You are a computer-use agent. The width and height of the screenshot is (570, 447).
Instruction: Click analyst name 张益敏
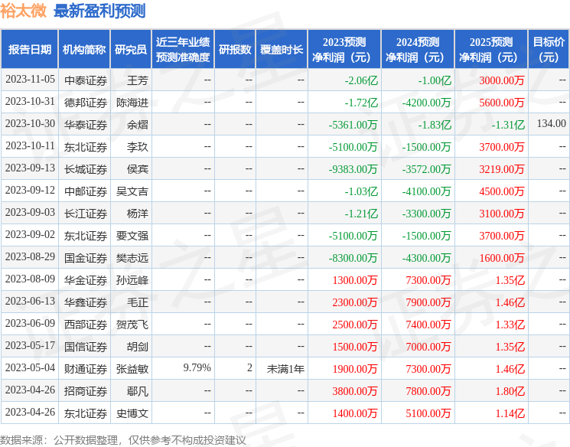click(x=132, y=369)
